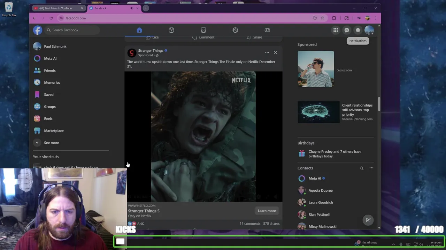Open the Groups tab in Facebook's top bar
This screenshot has width=446, height=250.
click(235, 30)
